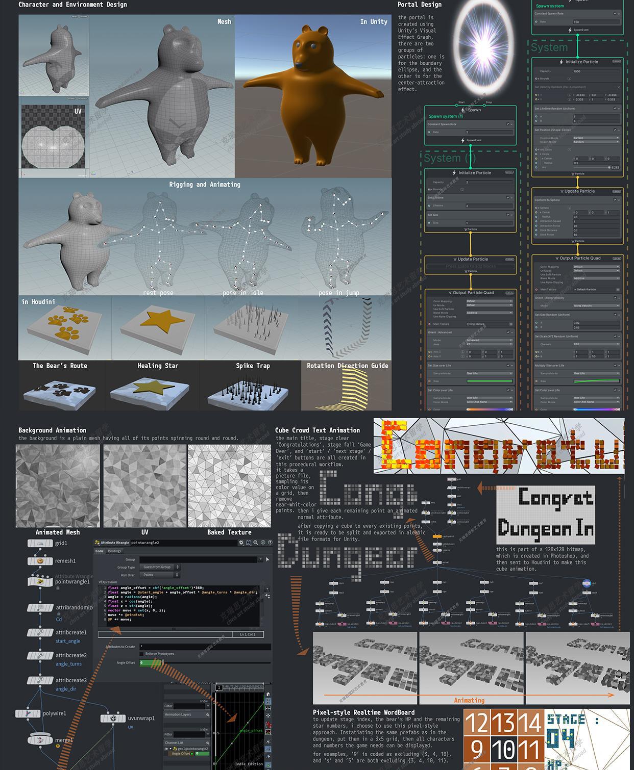Open the Spawn Mode dropdown set to Random
This screenshot has width=634, height=770.
coord(596,142)
